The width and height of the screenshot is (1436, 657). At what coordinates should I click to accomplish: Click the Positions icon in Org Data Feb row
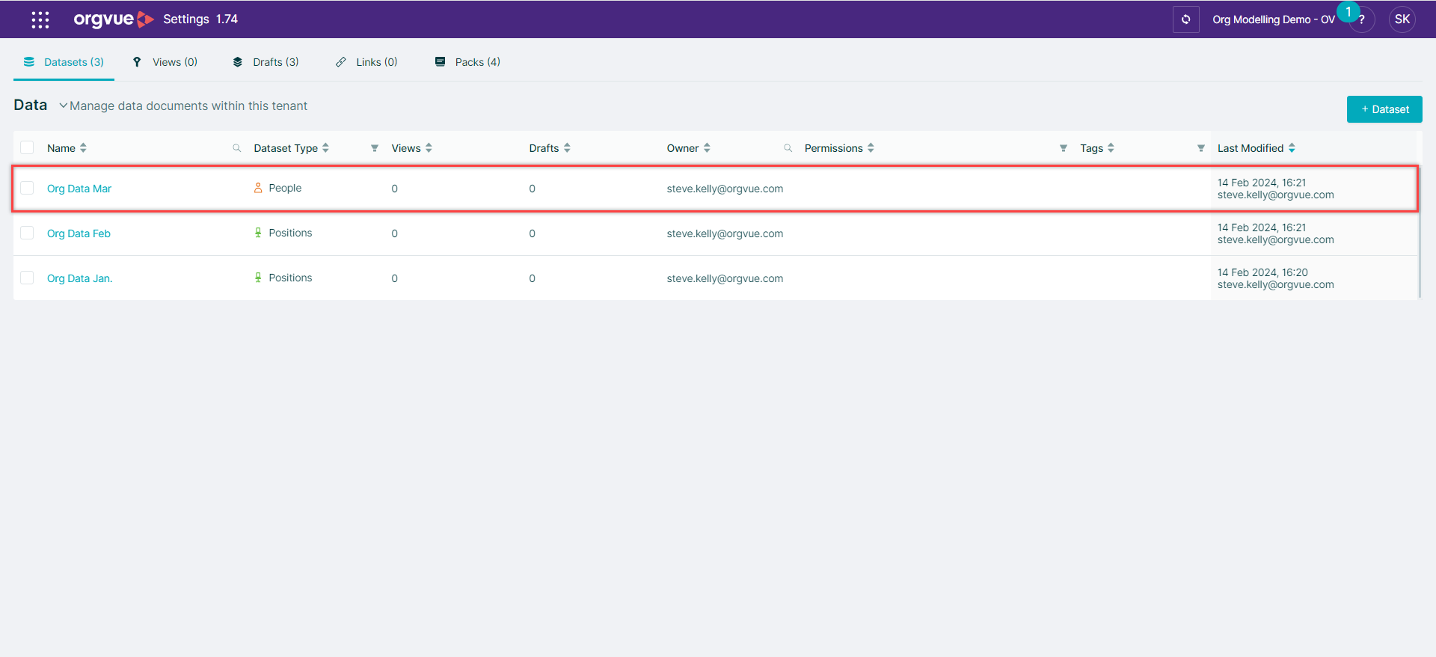(x=258, y=233)
